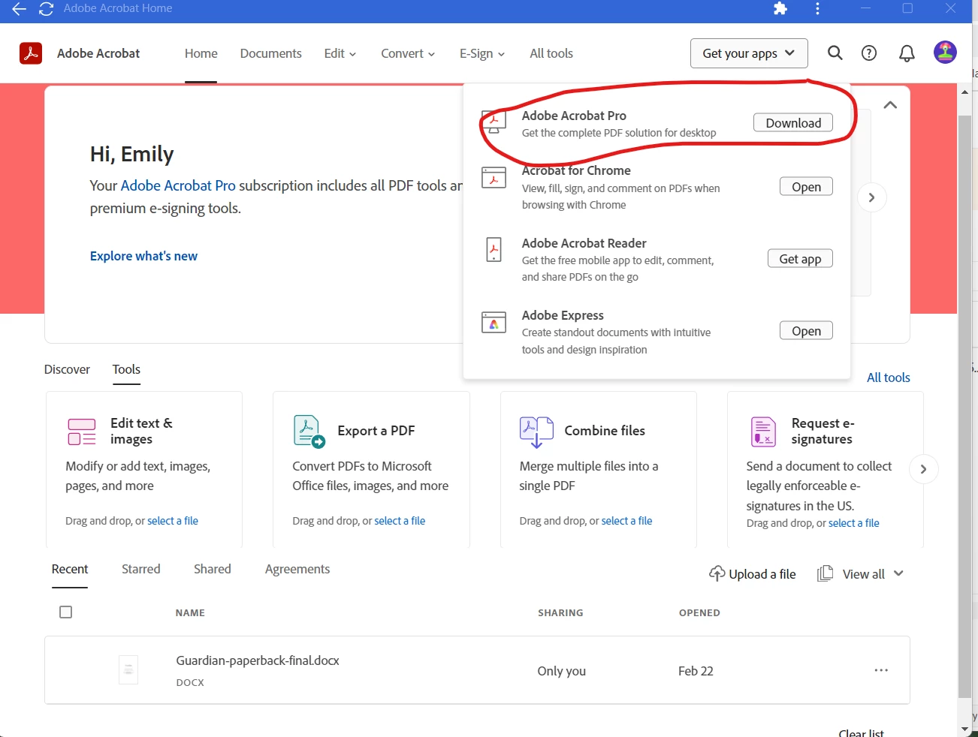Expand the Convert menu dropdown

point(408,53)
